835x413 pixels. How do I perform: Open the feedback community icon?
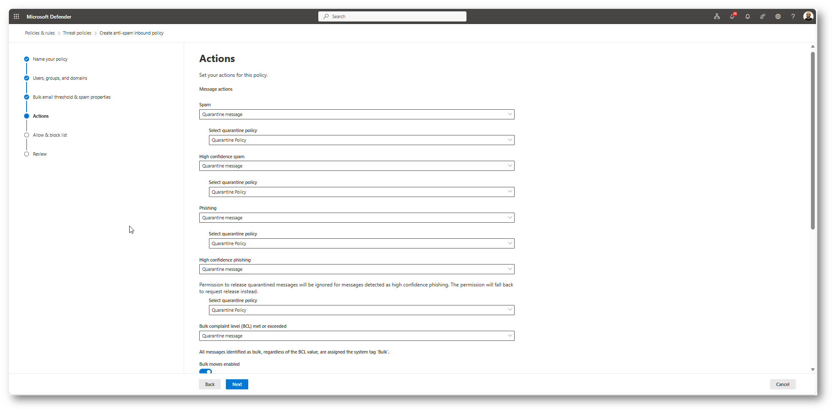click(x=763, y=16)
